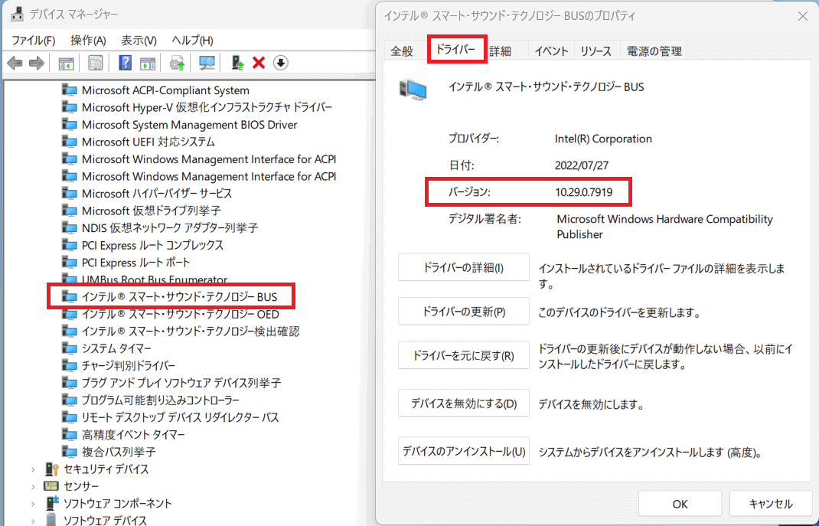Click the device icon for PCI Express ルート コンプレックス
This screenshot has height=526, width=819.
69,245
